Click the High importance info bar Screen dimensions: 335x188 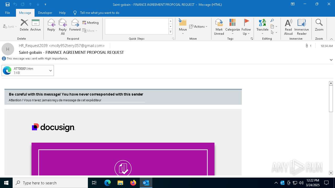point(35,58)
